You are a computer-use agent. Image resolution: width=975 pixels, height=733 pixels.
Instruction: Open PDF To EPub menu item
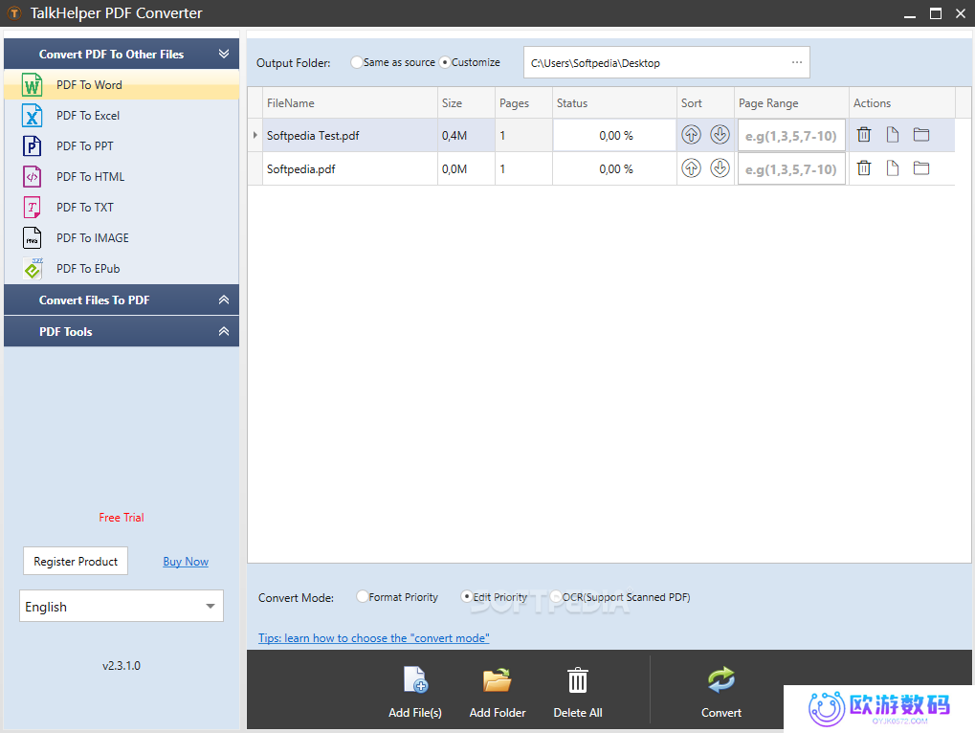point(122,269)
